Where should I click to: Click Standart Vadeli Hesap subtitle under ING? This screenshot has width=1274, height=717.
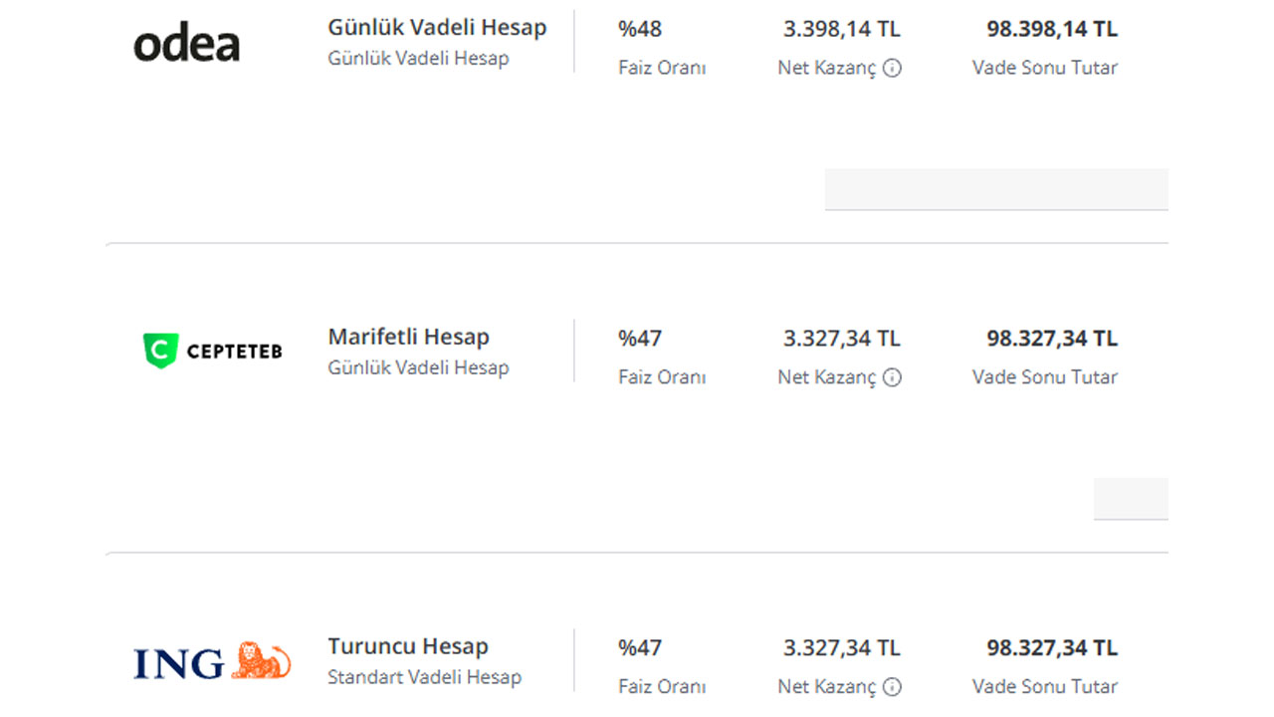point(424,677)
